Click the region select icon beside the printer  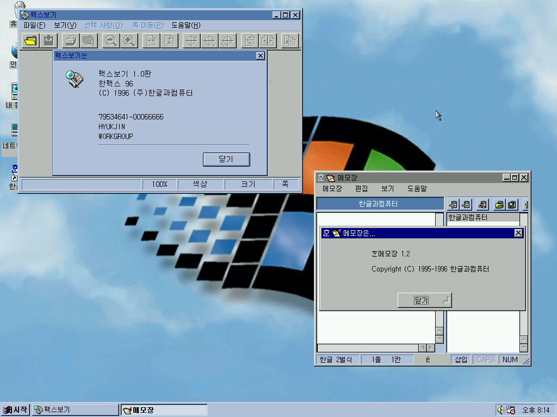coord(89,41)
